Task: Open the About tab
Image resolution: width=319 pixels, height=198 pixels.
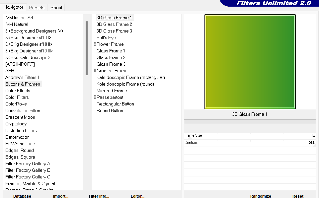Action: (x=56, y=8)
